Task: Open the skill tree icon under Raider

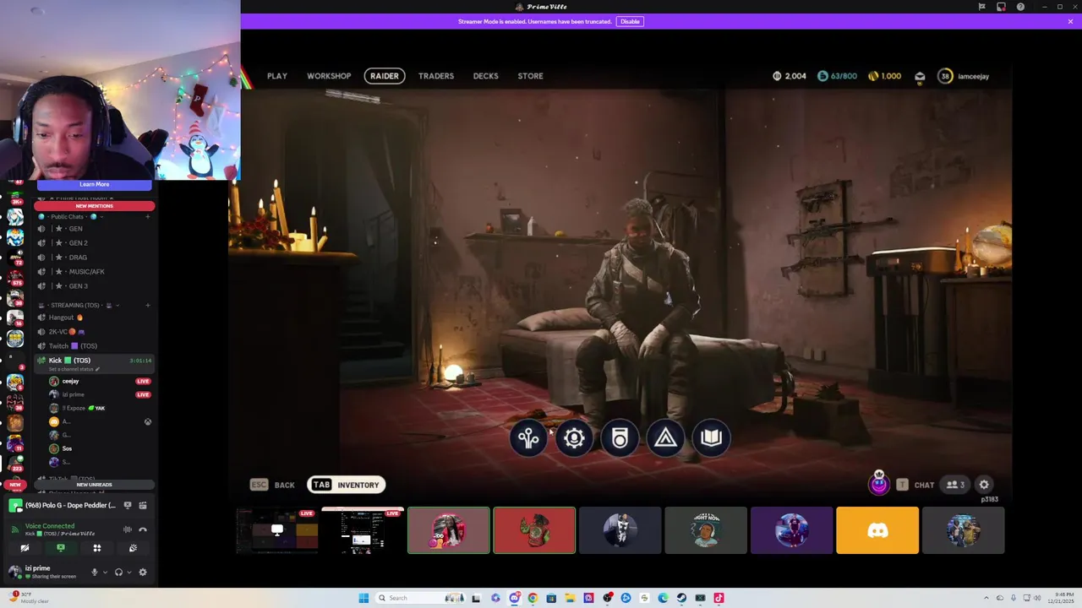Action: (528, 437)
